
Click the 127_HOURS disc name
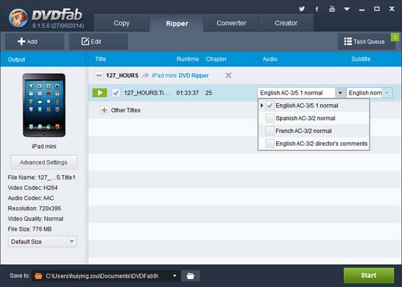point(122,75)
